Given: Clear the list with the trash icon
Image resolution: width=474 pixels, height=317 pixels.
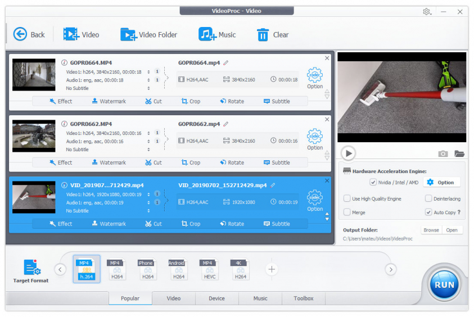Looking at the screenshot, I should click(263, 35).
